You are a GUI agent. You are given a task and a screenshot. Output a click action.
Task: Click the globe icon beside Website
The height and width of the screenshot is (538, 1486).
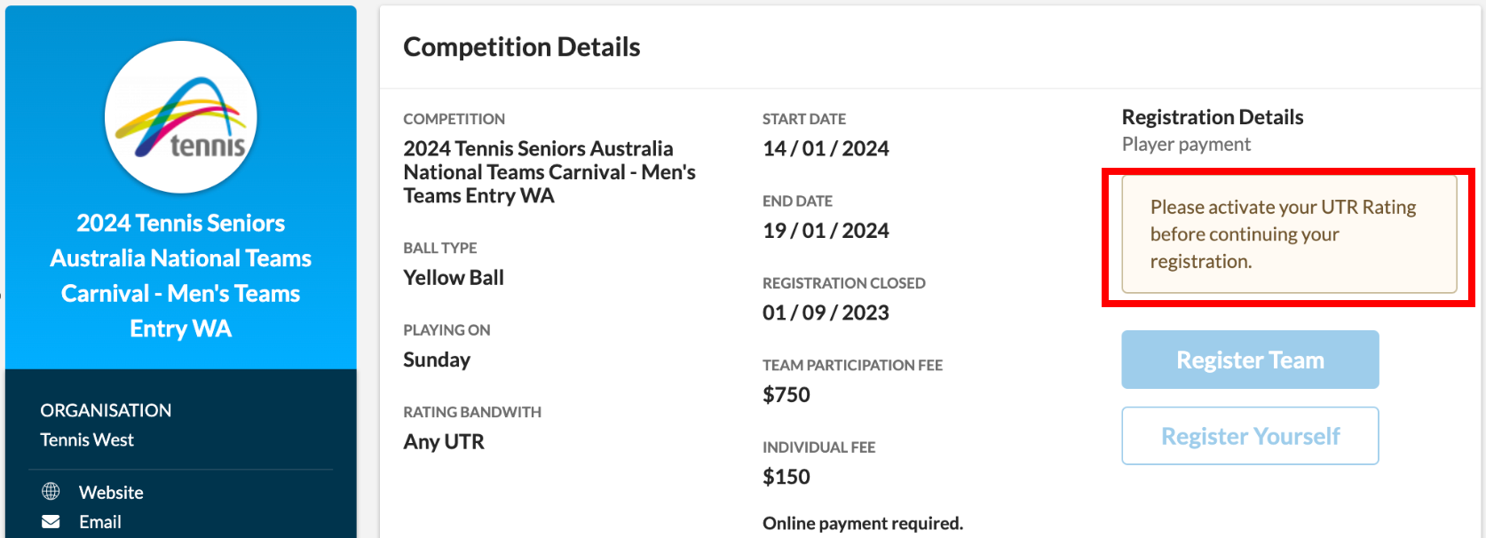pyautogui.click(x=51, y=491)
